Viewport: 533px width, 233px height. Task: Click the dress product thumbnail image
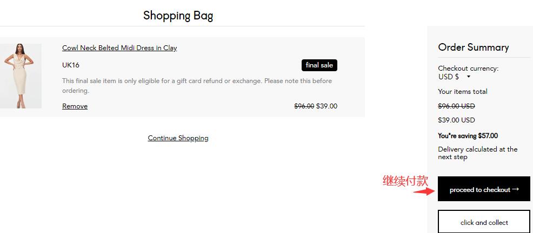(21, 76)
